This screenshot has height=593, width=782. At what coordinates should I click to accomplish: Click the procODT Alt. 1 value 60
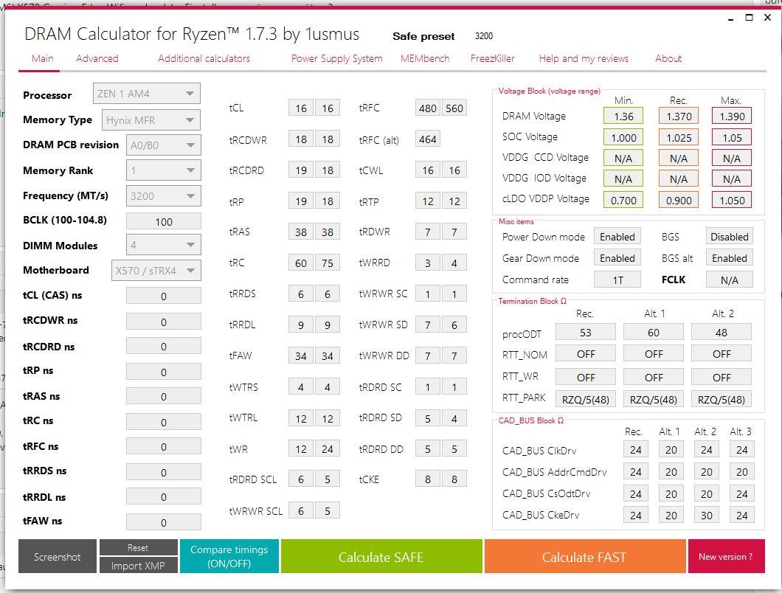pos(654,332)
